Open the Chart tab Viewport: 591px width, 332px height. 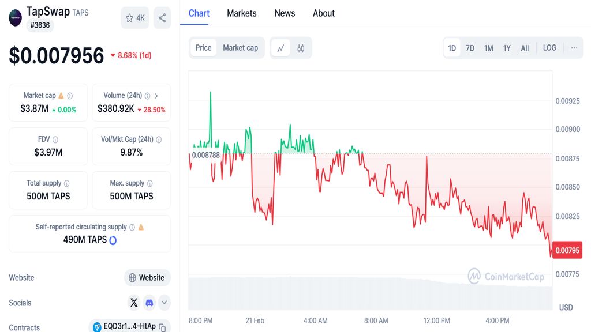point(199,13)
